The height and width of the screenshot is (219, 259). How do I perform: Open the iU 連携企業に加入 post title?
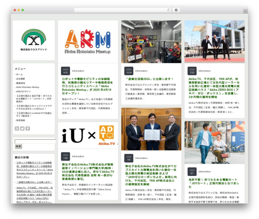[x=88, y=172]
